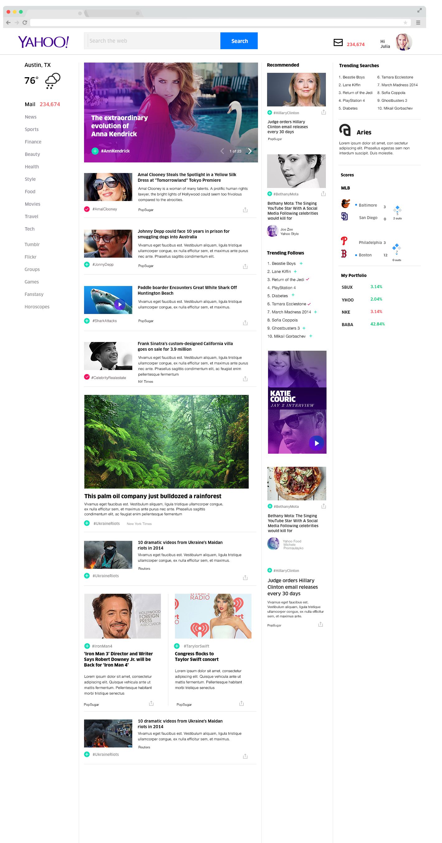Click the Search the web field
This screenshot has height=843, width=442.
(x=152, y=41)
